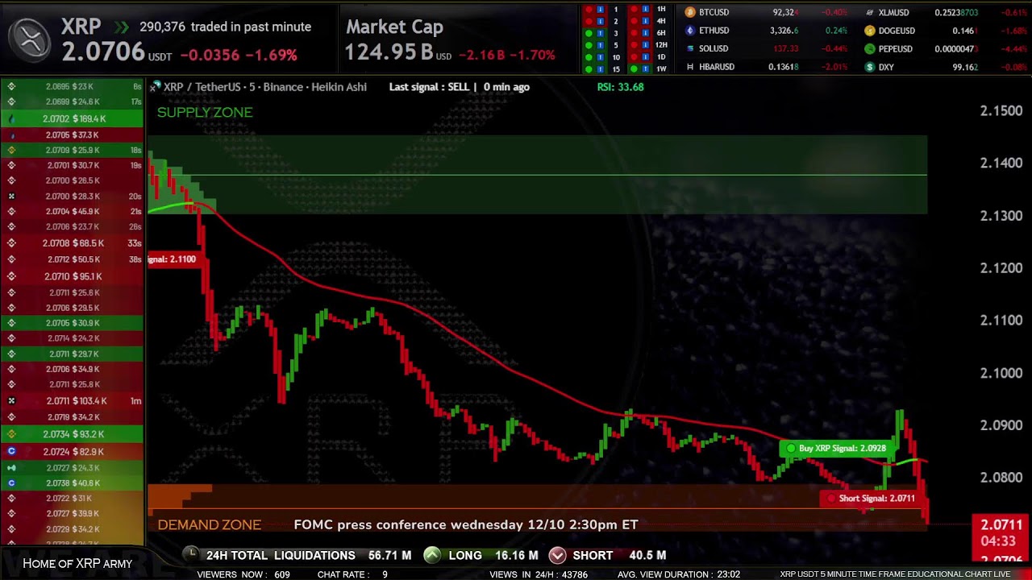Image resolution: width=1032 pixels, height=580 pixels.
Task: Select the Coinbase exchange icon in trade feed
Action: [11, 451]
